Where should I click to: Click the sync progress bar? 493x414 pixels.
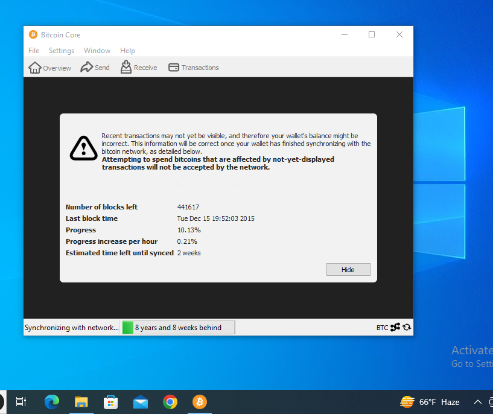point(178,327)
